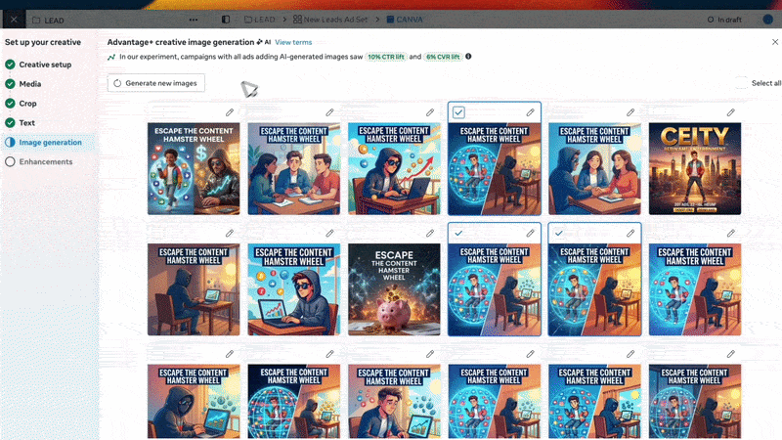The height and width of the screenshot is (440, 782).
Task: Click the info icon next to CVR lift
Action: point(468,57)
